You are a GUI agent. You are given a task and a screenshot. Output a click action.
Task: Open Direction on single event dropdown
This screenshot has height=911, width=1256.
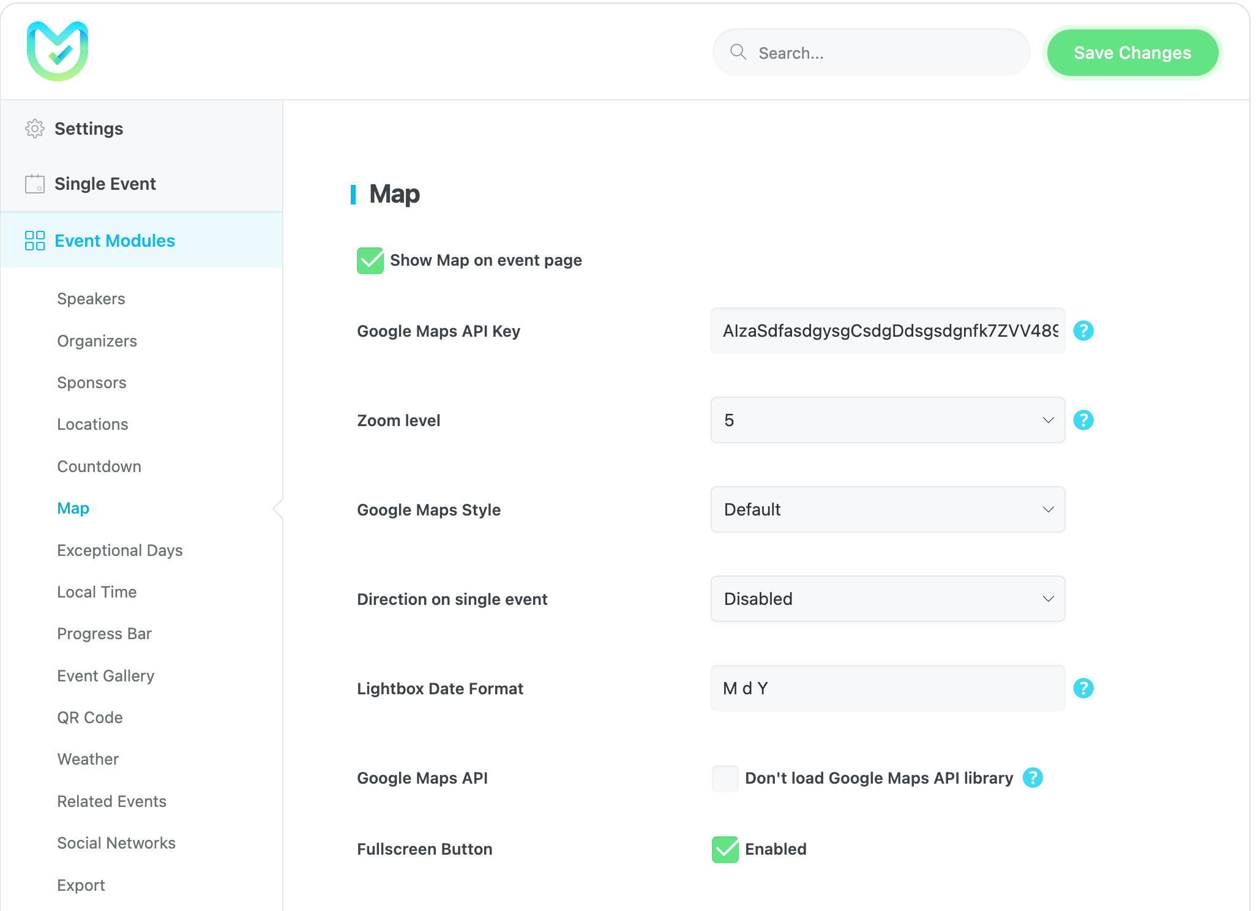coord(888,599)
